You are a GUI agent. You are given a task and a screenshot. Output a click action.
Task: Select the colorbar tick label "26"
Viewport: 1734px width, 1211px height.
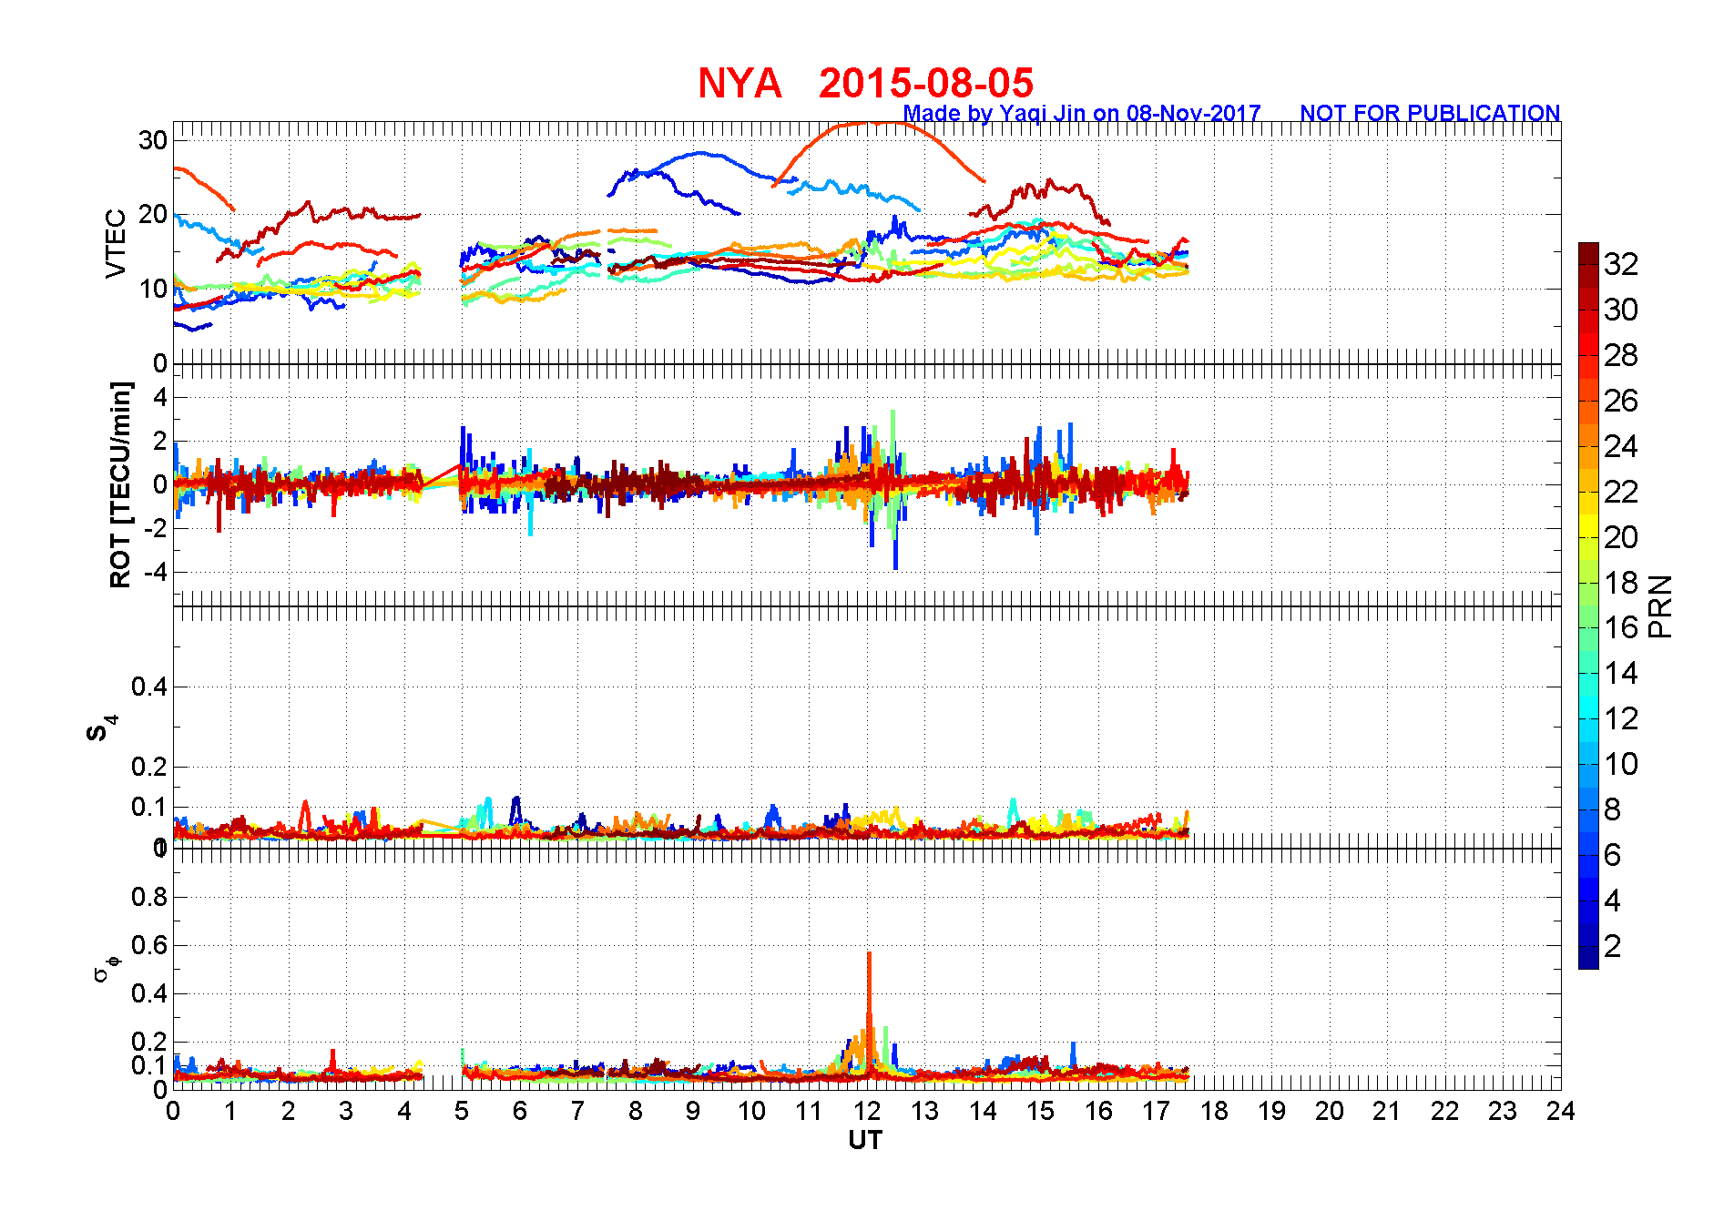point(1621,401)
